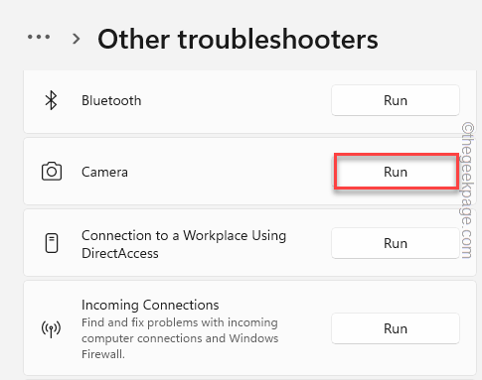Select the Bluetooth label text
Image resolution: width=482 pixels, height=380 pixels.
tap(111, 100)
